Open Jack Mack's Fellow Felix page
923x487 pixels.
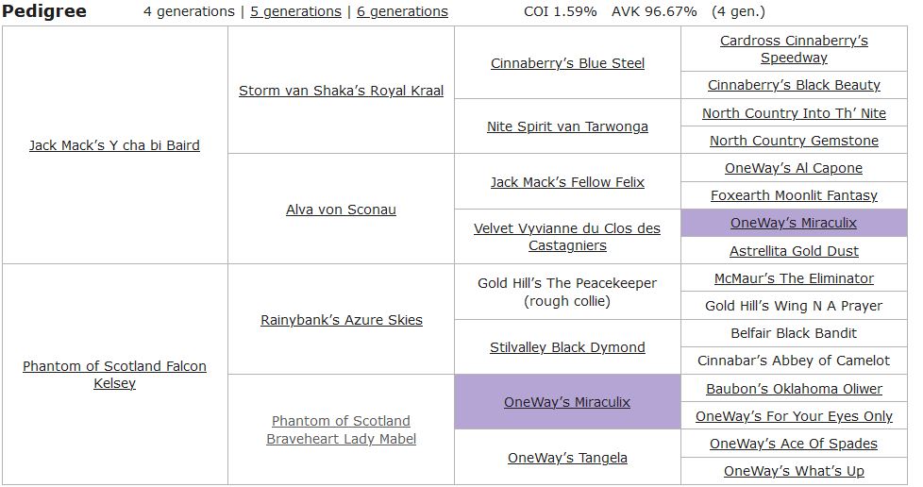click(567, 182)
